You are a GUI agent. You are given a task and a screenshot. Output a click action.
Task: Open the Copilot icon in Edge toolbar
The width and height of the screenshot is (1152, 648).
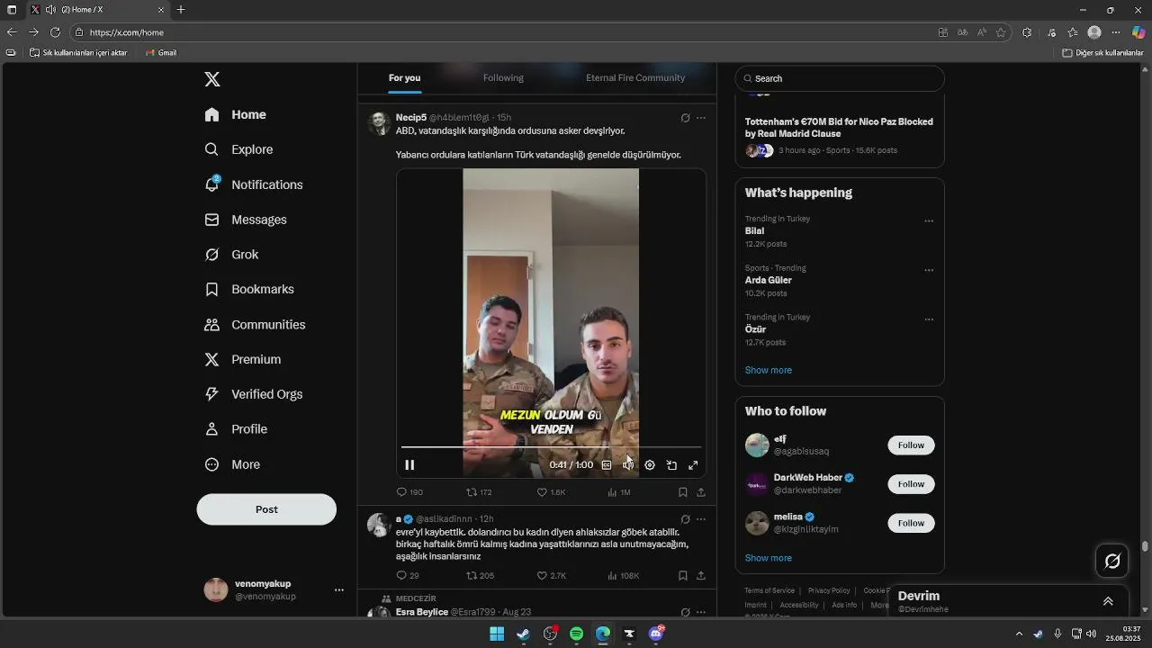1138,32
